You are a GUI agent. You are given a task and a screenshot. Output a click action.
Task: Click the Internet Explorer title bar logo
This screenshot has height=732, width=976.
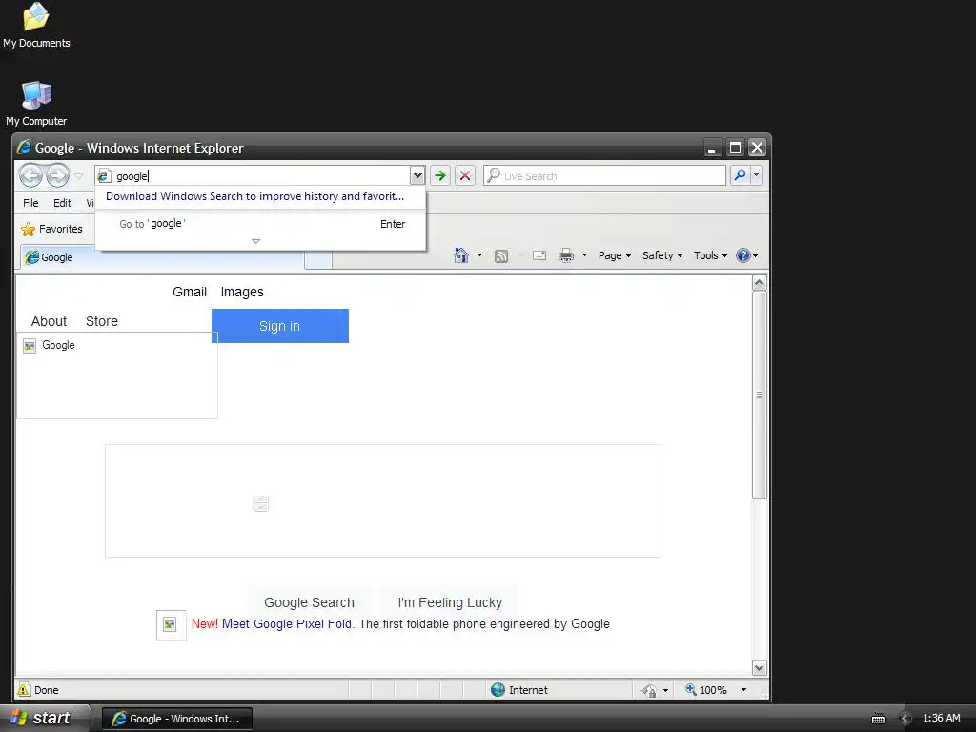click(x=24, y=148)
